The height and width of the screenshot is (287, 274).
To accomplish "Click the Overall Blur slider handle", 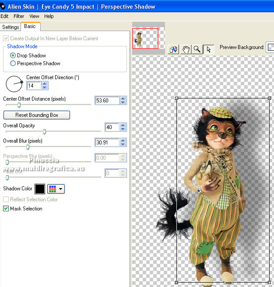I will point(28,147).
